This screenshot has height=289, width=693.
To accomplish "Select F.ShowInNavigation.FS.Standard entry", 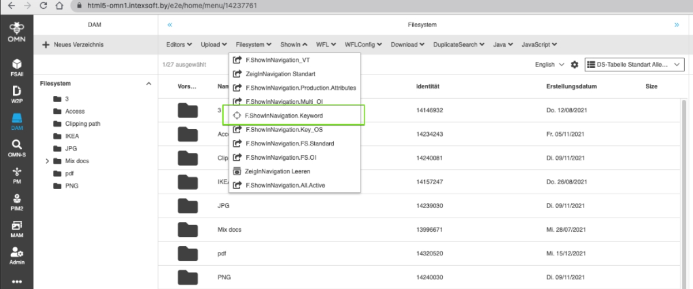I will (x=294, y=144).
